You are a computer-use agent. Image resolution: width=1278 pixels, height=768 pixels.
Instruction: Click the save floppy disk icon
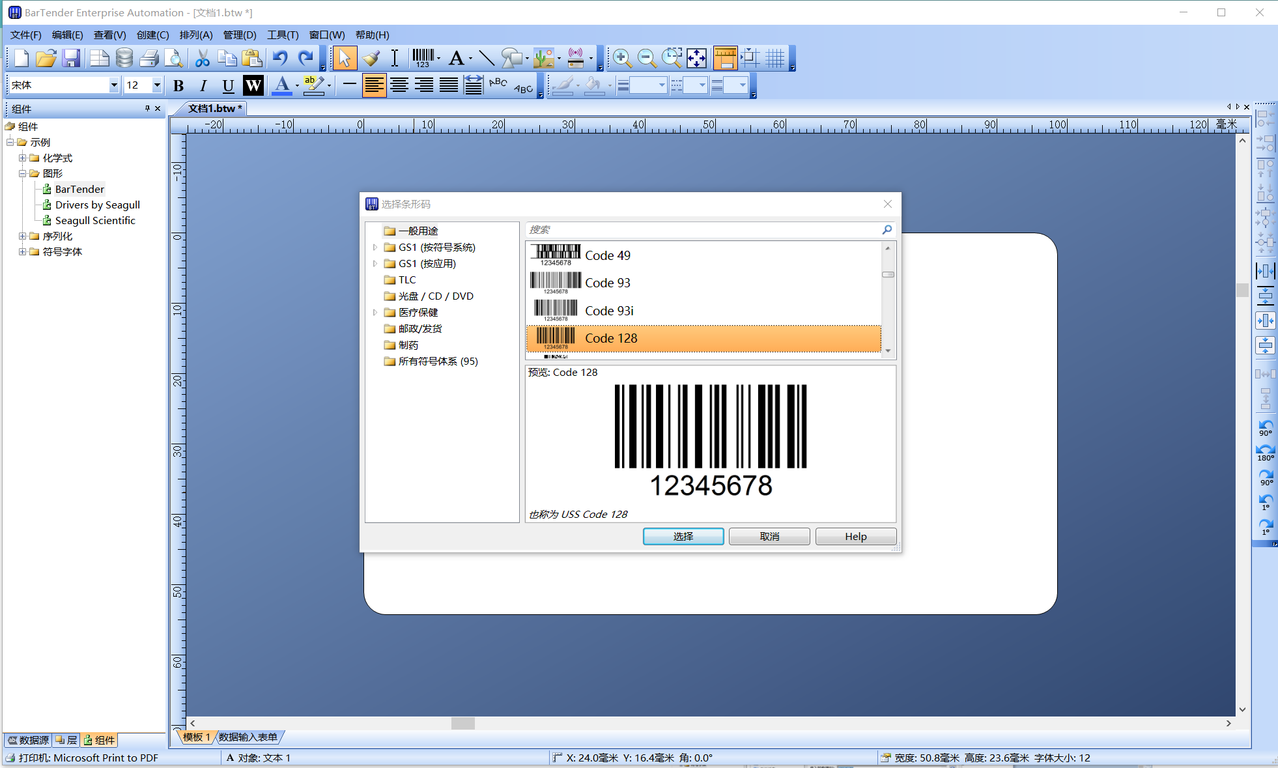tap(71, 58)
